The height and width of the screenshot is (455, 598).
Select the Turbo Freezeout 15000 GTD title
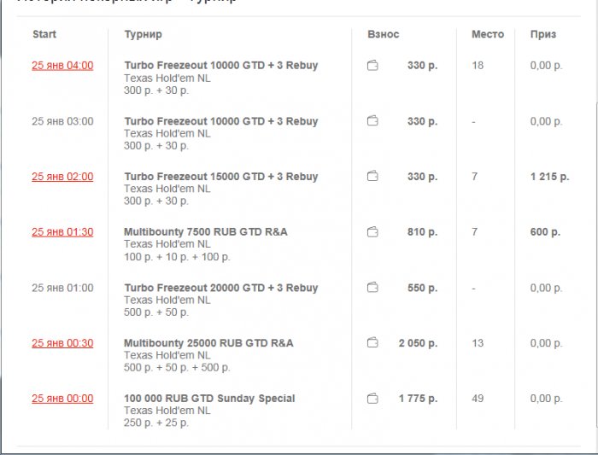point(220,177)
